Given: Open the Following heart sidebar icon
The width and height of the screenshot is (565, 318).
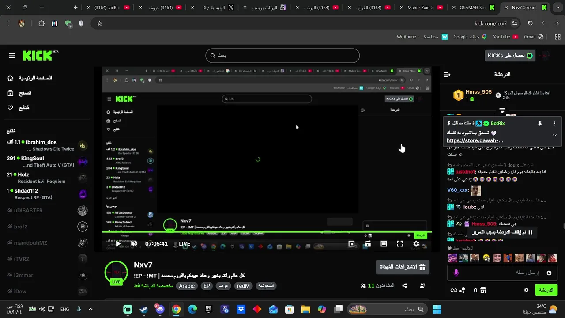Looking at the screenshot, I should 11,108.
